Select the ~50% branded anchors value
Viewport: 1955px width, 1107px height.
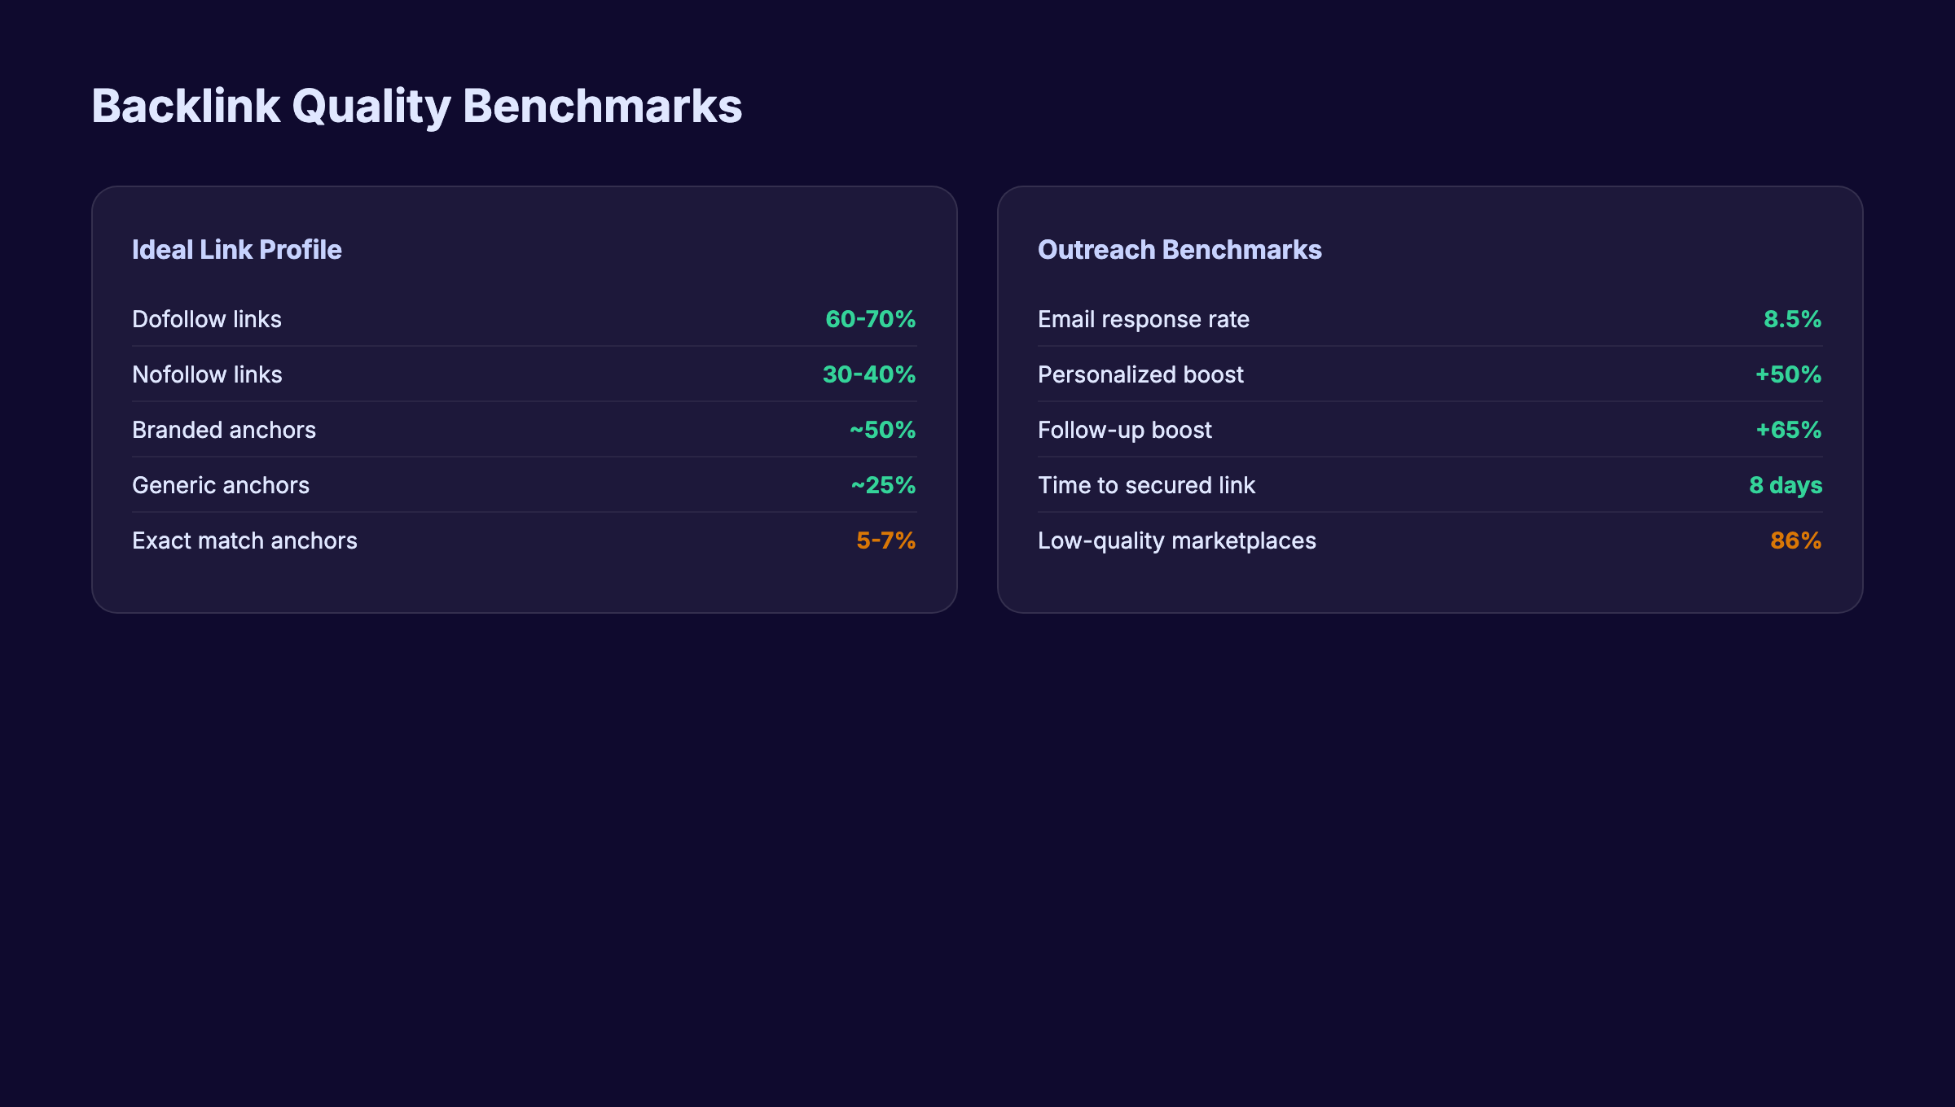881,430
